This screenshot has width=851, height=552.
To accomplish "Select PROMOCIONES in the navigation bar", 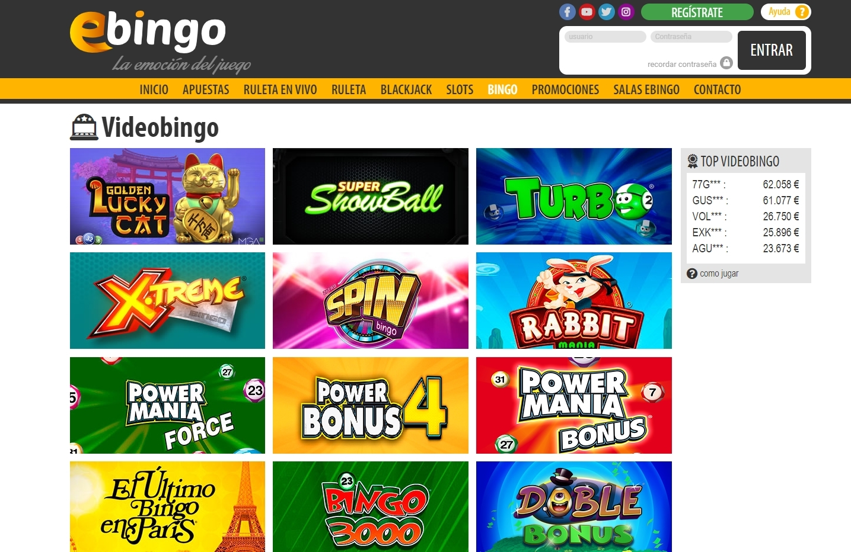I will click(x=565, y=89).
